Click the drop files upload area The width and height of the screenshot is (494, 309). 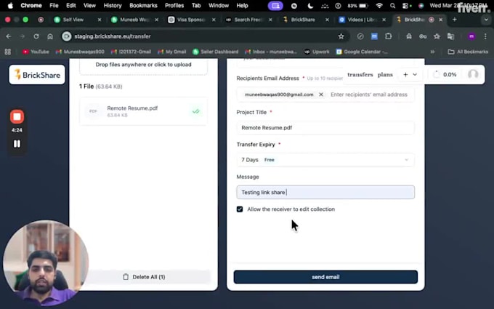pos(143,65)
